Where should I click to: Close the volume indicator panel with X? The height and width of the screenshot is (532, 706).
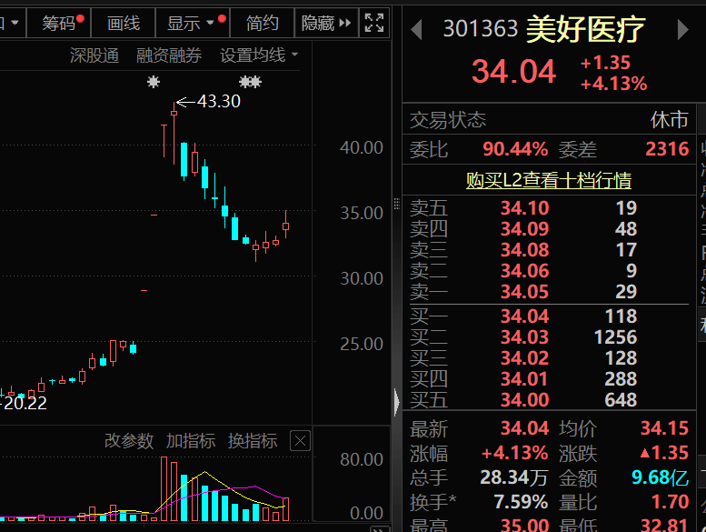point(300,441)
